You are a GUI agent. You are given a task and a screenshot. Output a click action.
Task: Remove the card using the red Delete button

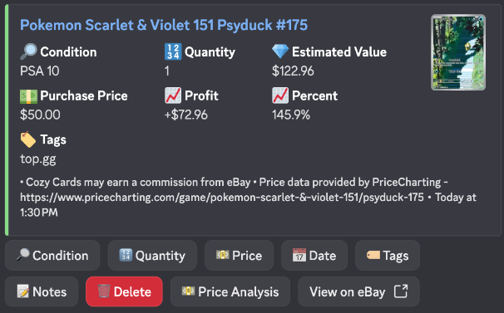pyautogui.click(x=124, y=291)
